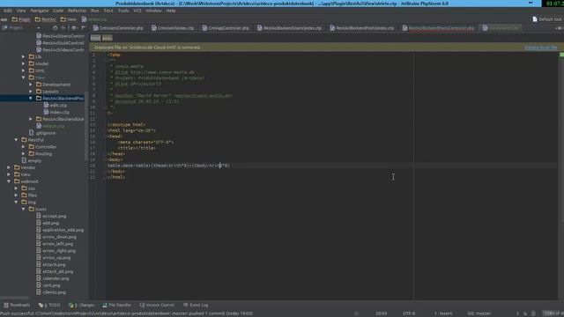Image resolution: width=564 pixels, height=317 pixels.
Task: Select the active delete.ctp editor tab
Action: click(x=501, y=28)
